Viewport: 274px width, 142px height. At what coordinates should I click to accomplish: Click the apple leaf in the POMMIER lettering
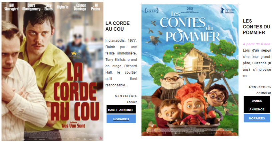pyautogui.click(x=179, y=30)
